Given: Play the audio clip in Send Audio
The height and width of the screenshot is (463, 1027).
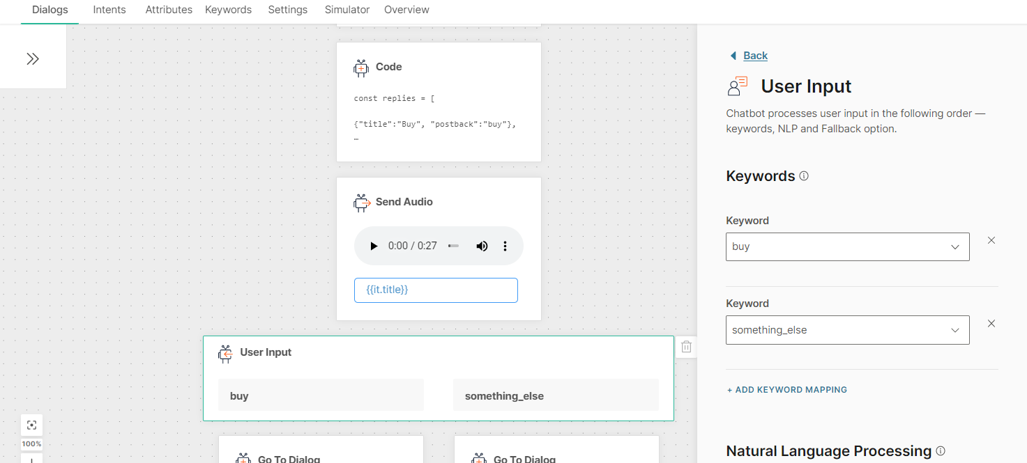Looking at the screenshot, I should click(x=374, y=246).
